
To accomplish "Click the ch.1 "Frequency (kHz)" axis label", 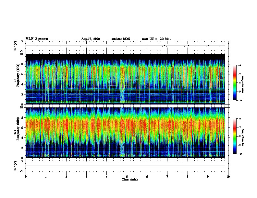I will 18,75.
